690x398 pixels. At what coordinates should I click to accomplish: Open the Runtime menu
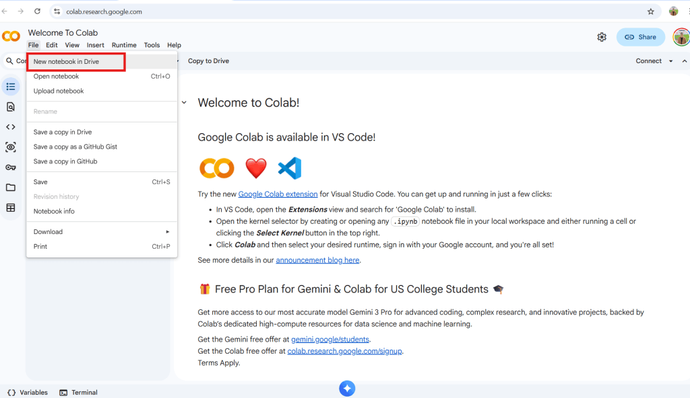[124, 45]
